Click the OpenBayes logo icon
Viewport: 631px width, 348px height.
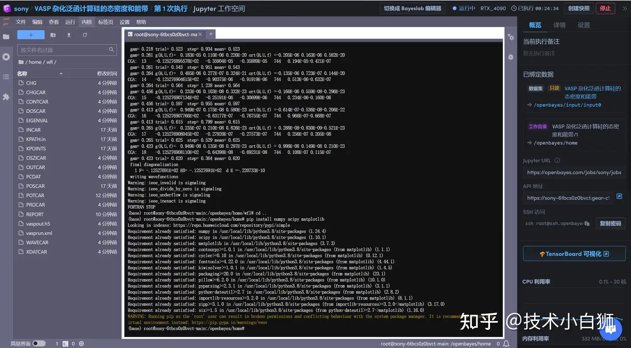(x=7, y=8)
